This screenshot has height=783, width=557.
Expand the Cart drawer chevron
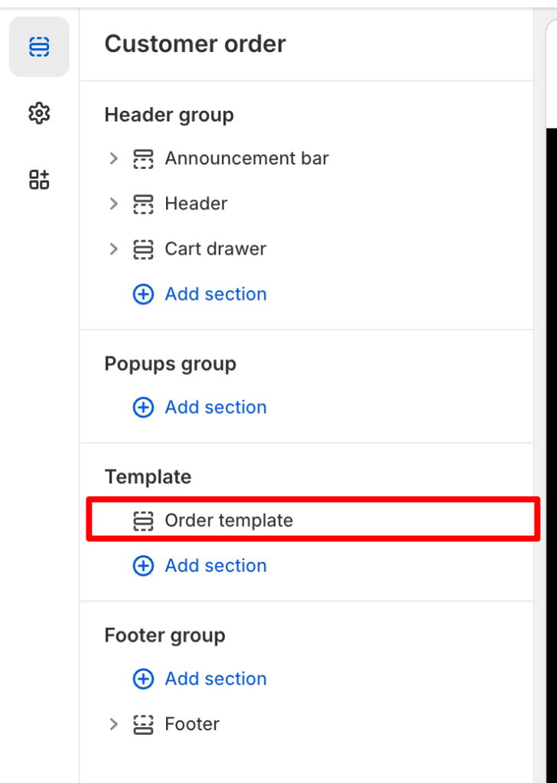tap(113, 249)
